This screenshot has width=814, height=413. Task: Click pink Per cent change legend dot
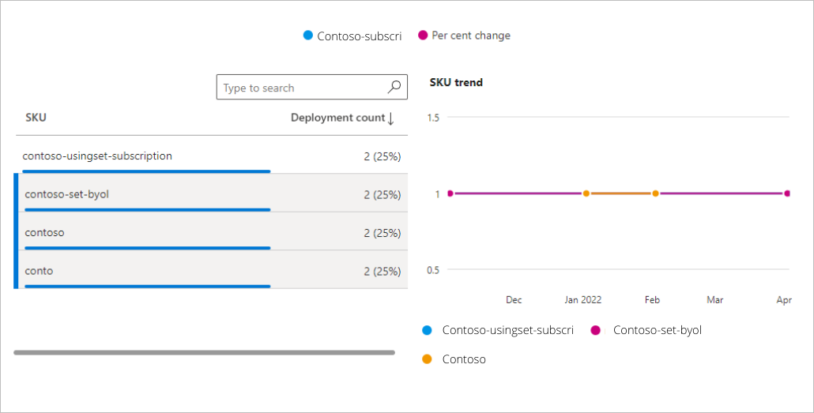[422, 36]
